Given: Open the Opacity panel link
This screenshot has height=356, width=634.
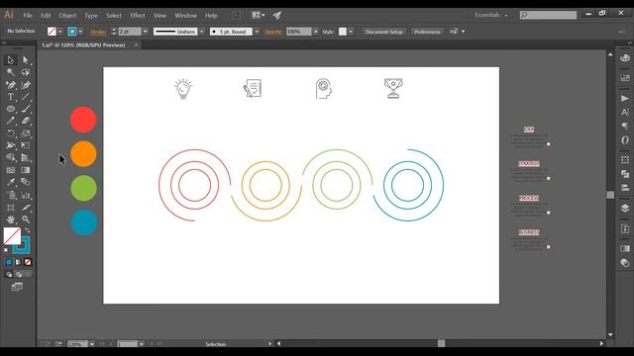Looking at the screenshot, I should tap(273, 32).
